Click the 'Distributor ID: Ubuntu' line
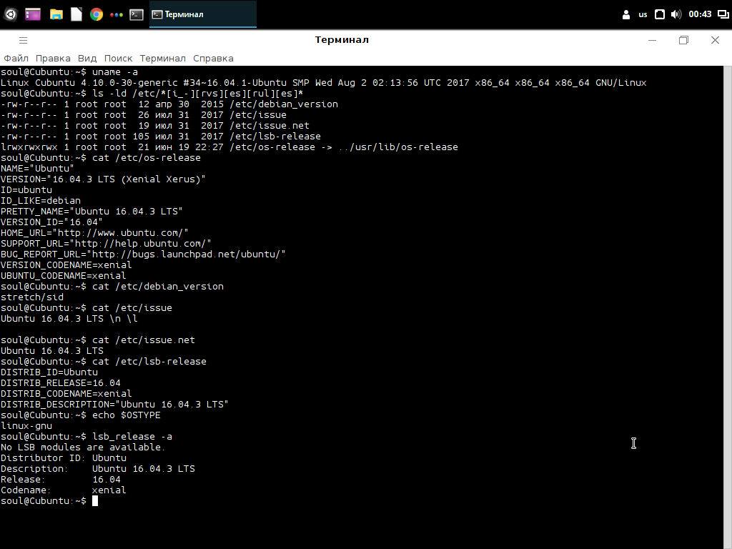732x549 pixels. point(64,458)
